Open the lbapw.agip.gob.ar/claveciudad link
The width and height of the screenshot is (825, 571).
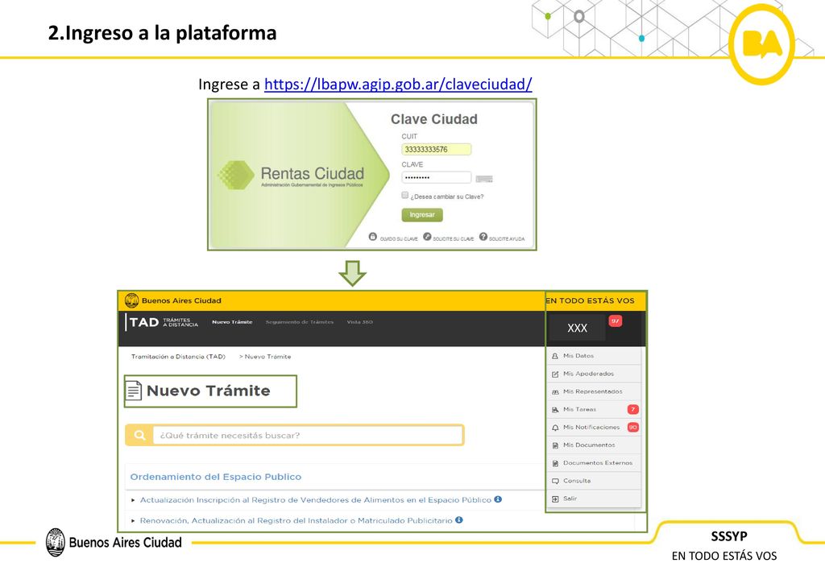coord(398,84)
